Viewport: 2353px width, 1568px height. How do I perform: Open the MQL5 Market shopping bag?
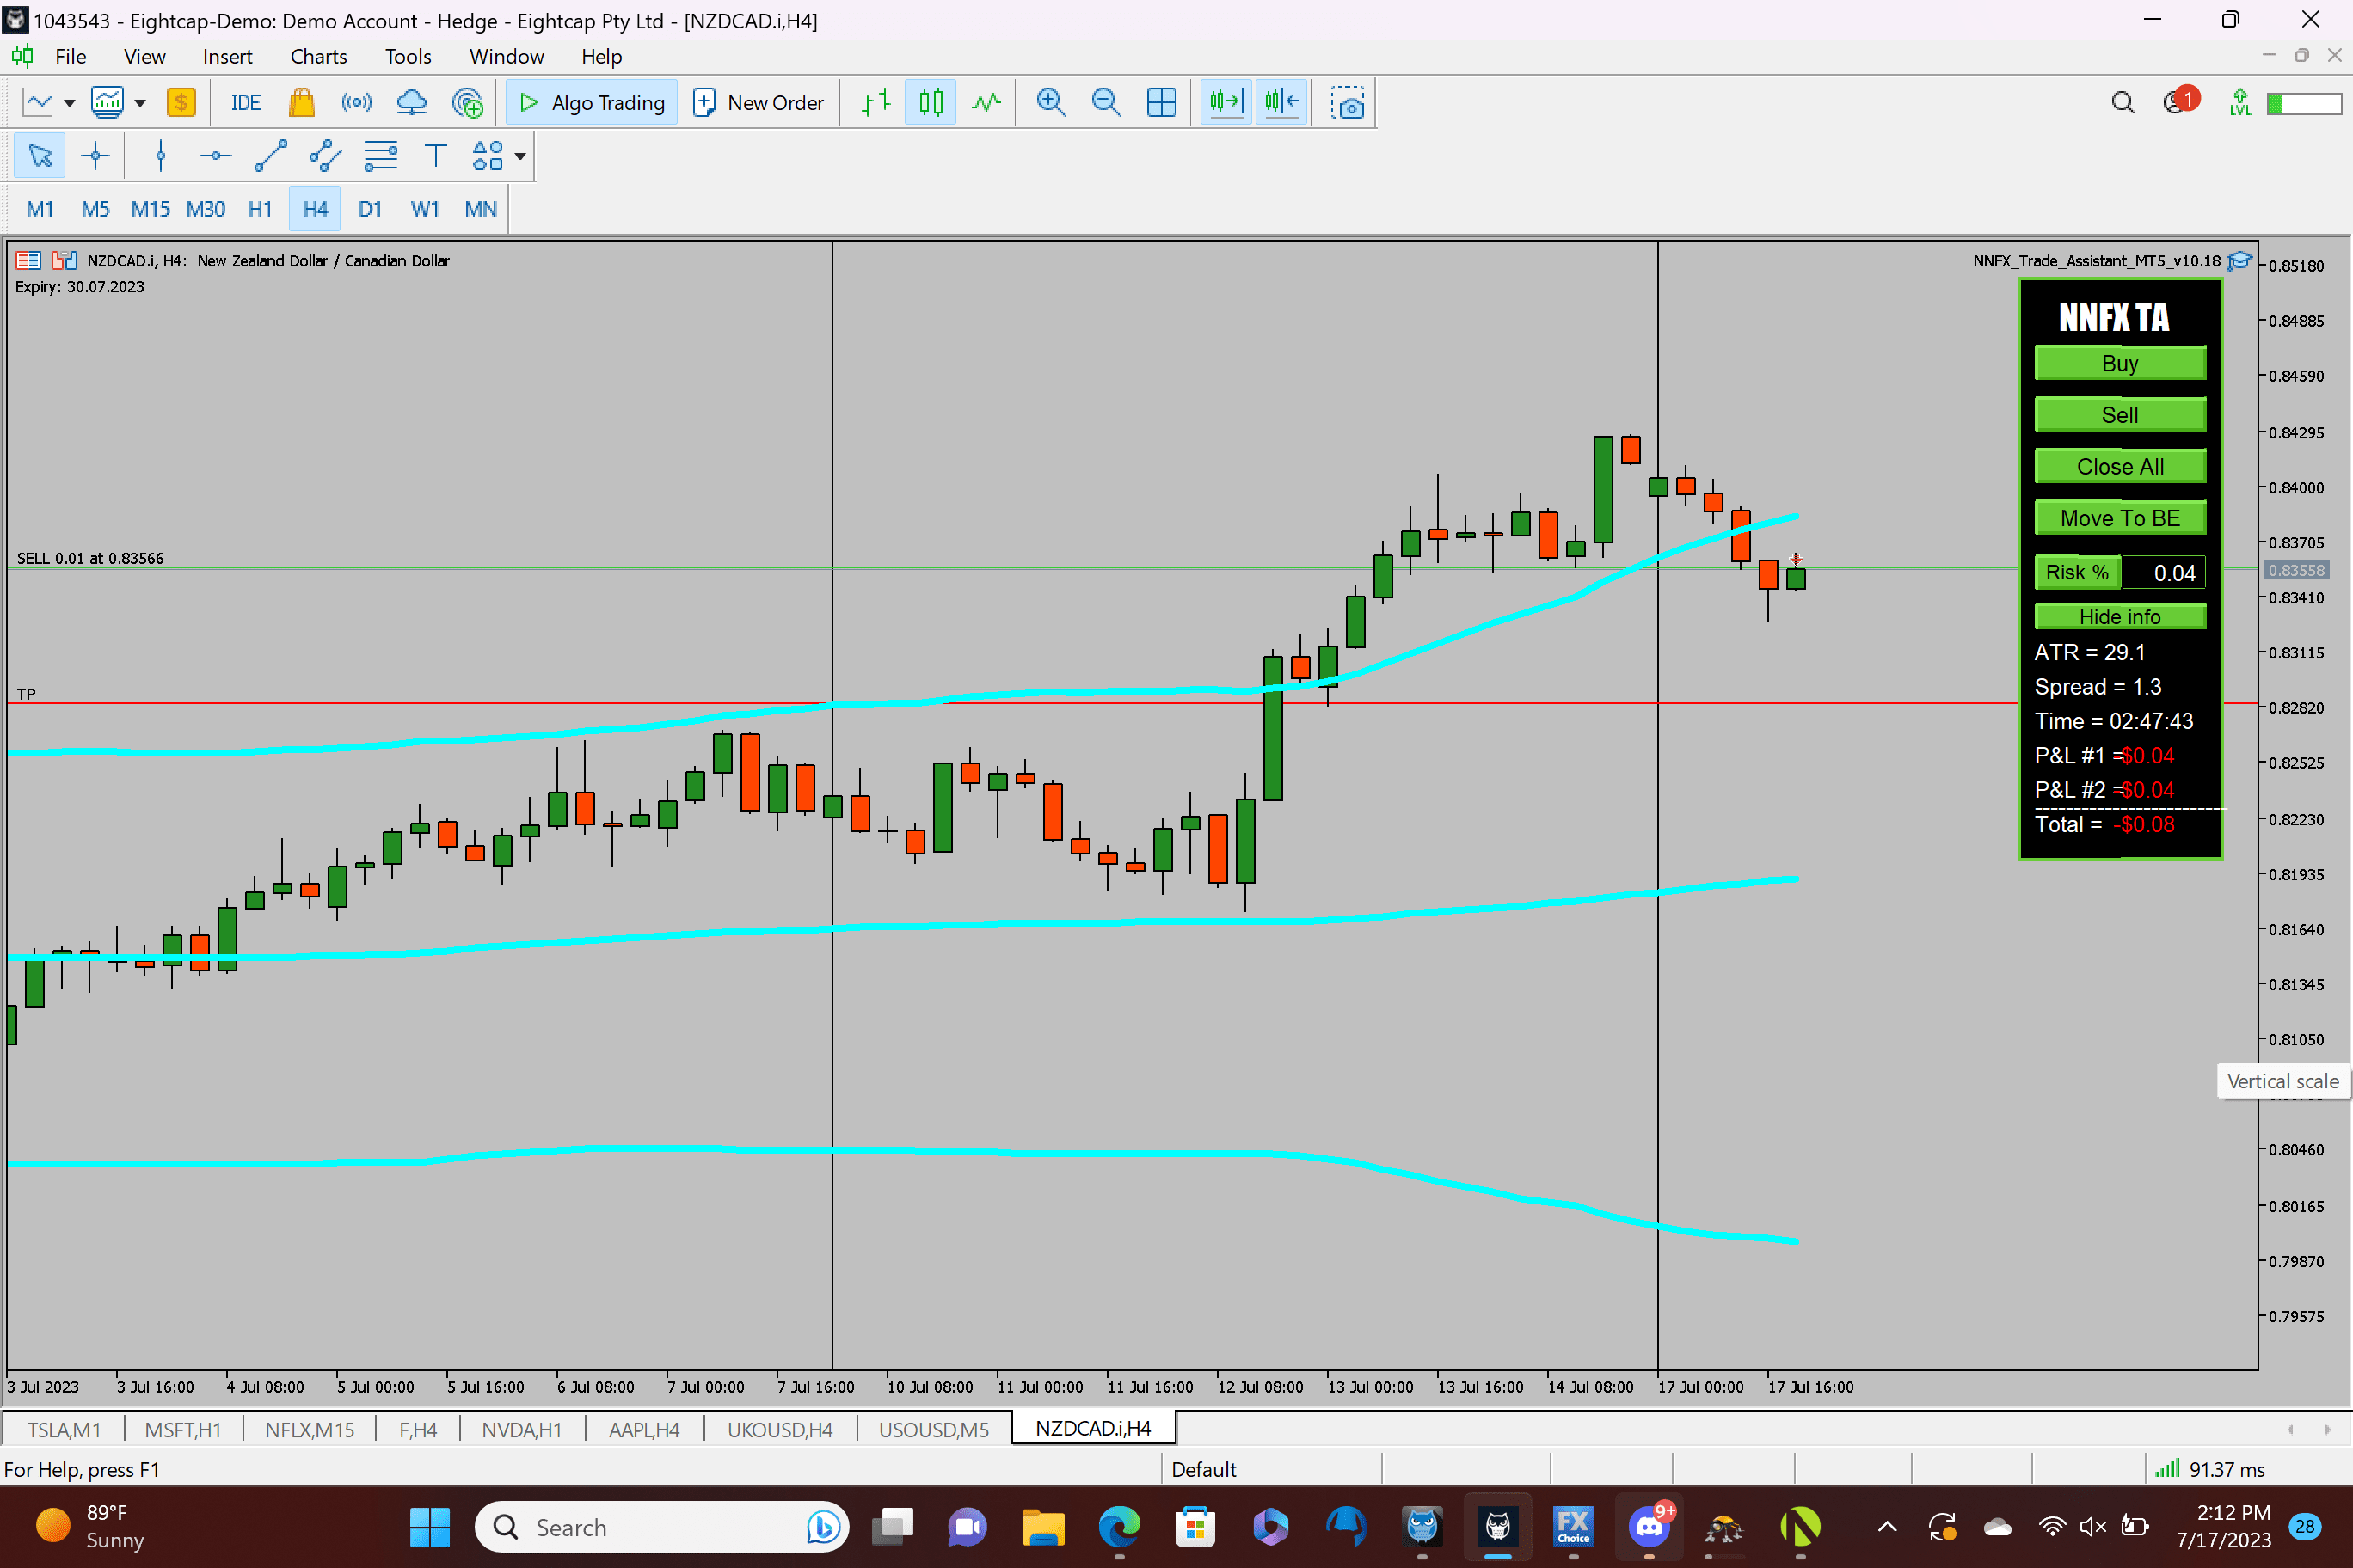(x=301, y=102)
